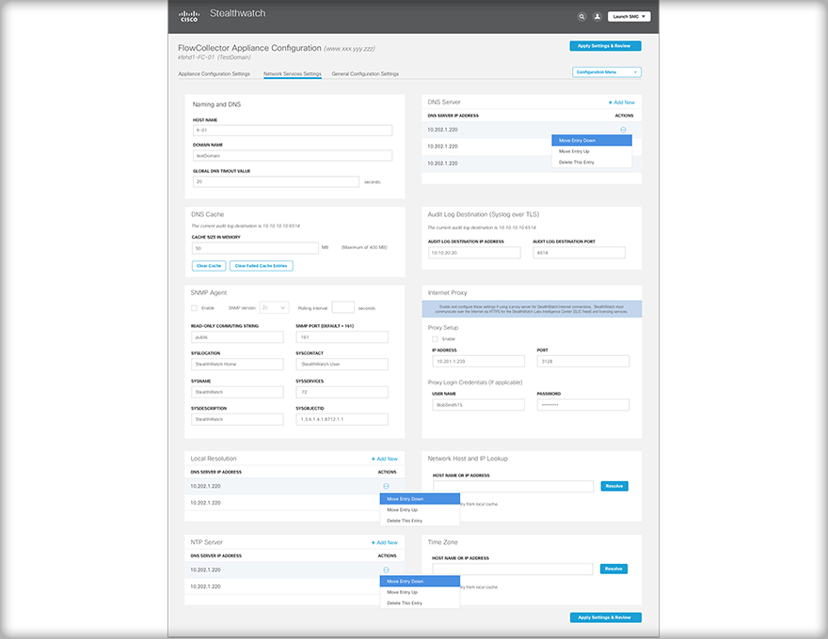
Task: Select second 10.202.1.220 row in NTP Server
Action: (295, 586)
